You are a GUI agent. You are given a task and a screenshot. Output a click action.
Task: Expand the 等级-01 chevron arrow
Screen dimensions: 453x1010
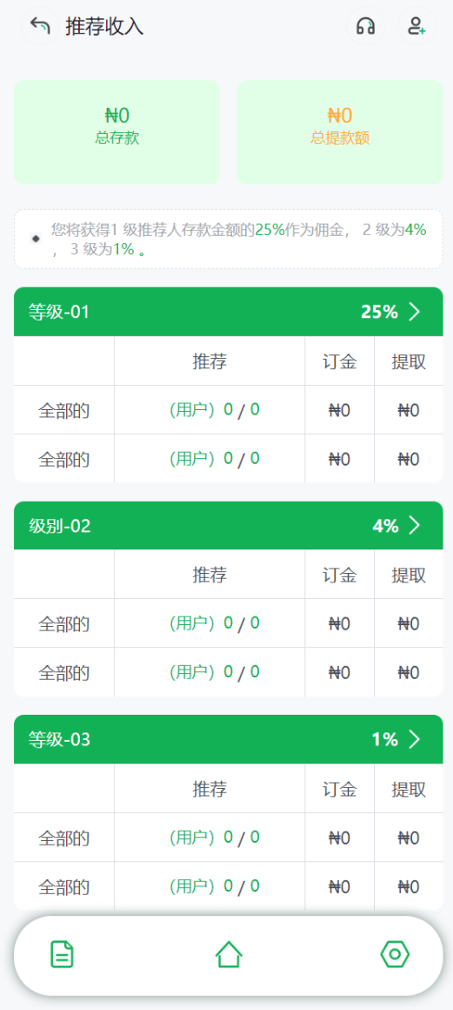click(415, 312)
